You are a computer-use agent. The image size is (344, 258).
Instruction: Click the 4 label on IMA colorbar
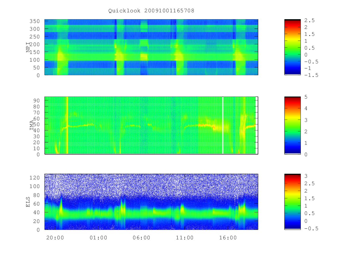click(306, 108)
